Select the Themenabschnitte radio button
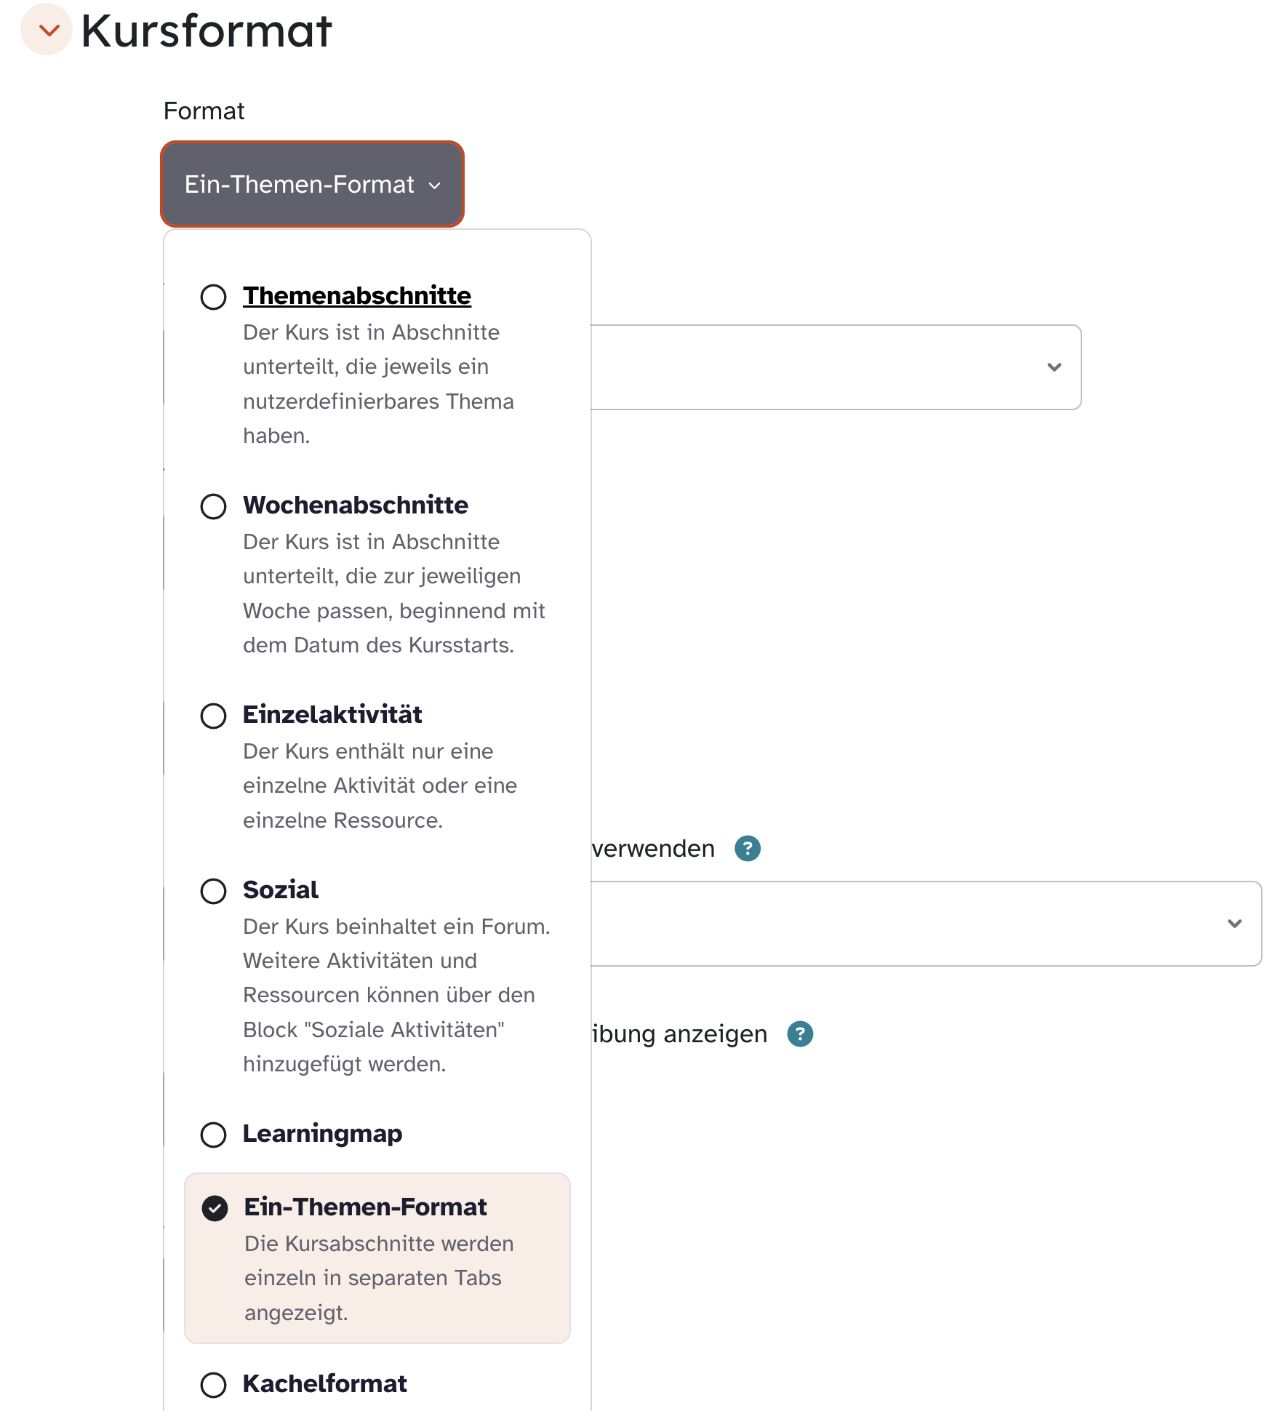This screenshot has height=1411, width=1277. [x=213, y=297]
